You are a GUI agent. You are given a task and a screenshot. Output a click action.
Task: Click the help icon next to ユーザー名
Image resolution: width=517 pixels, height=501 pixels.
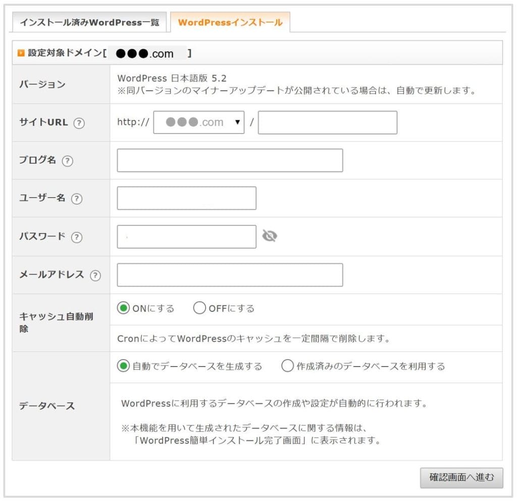click(77, 199)
